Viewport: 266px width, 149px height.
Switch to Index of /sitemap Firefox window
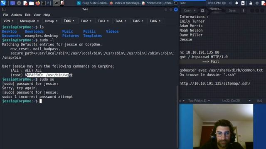point(126,3)
